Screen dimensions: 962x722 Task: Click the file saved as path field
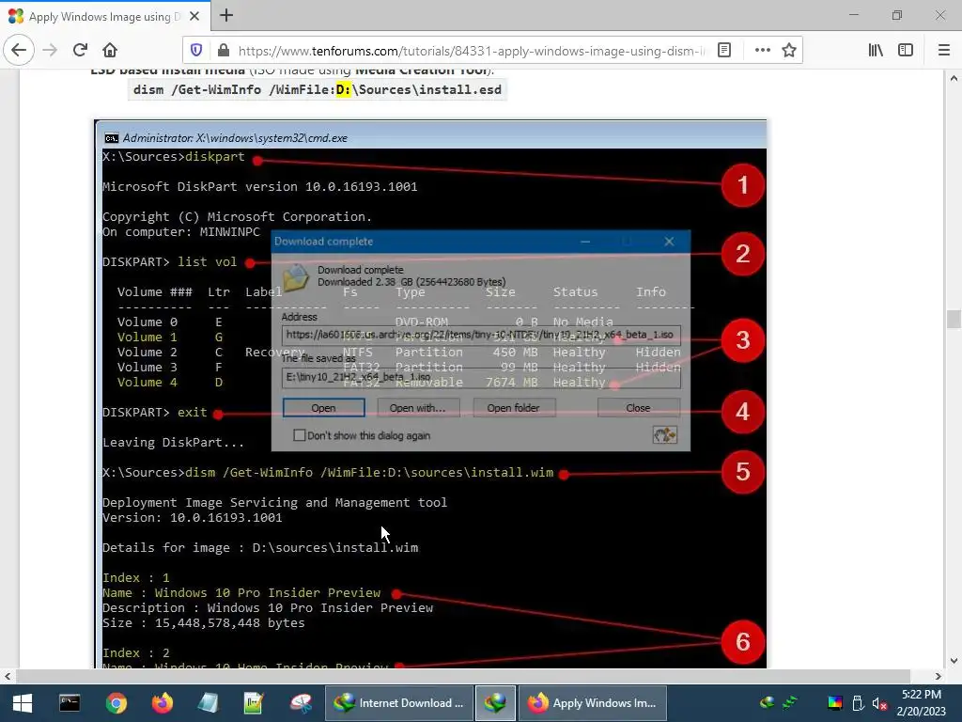[x=481, y=377]
